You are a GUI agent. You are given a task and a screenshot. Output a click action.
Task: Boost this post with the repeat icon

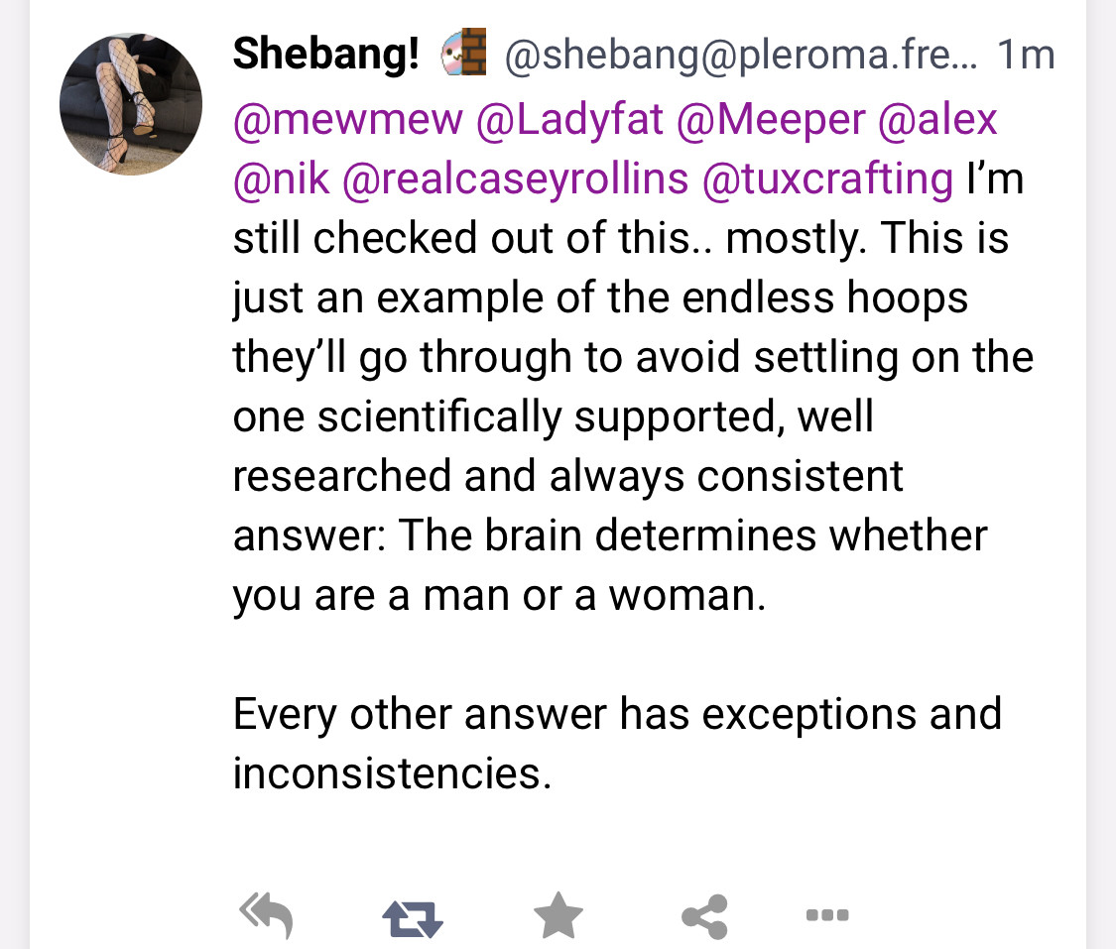pos(413,915)
